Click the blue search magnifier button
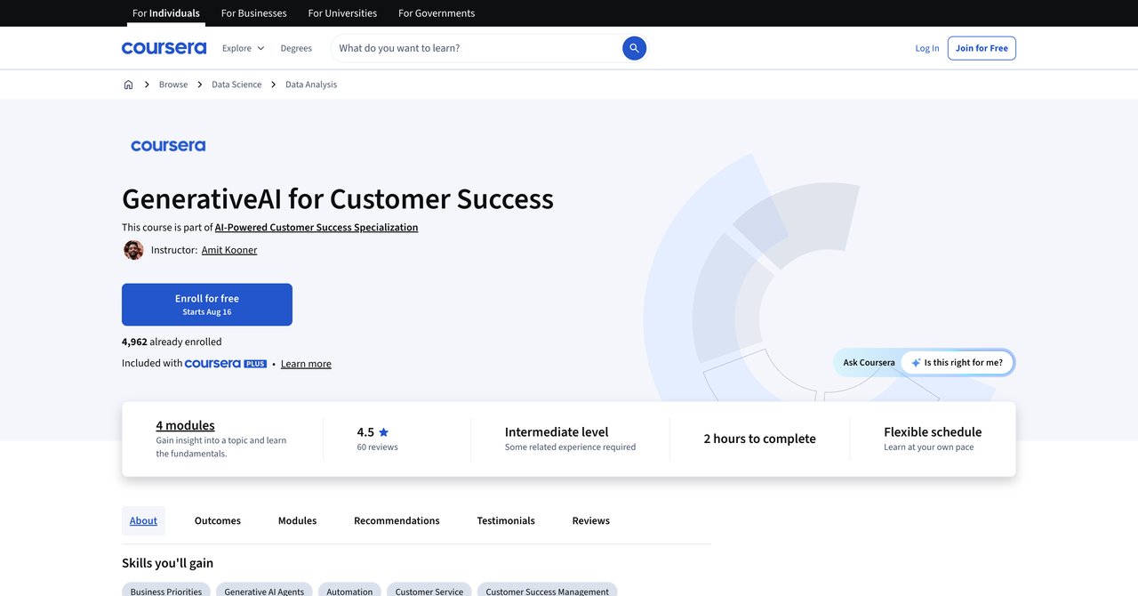This screenshot has height=596, width=1138. click(634, 48)
